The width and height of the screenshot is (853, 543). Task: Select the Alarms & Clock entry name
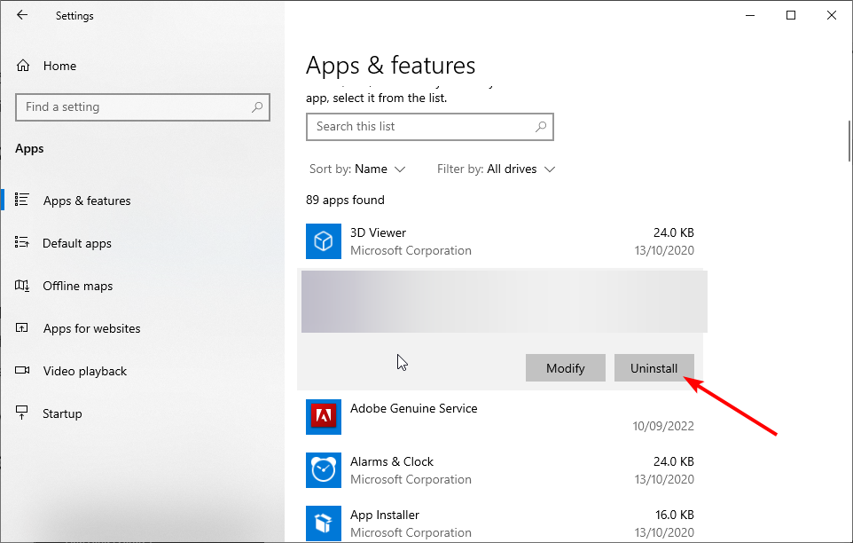tap(392, 462)
